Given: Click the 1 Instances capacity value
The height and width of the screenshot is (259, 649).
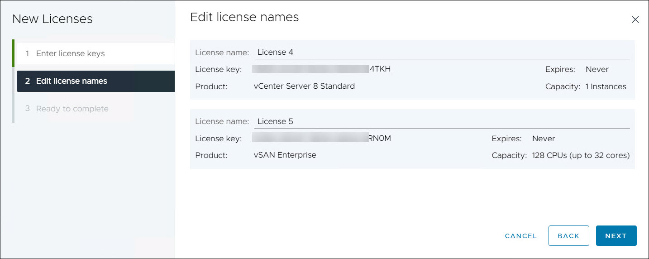Looking at the screenshot, I should [x=606, y=86].
